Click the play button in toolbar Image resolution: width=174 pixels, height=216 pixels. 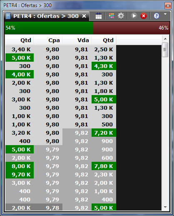(x=134, y=16)
